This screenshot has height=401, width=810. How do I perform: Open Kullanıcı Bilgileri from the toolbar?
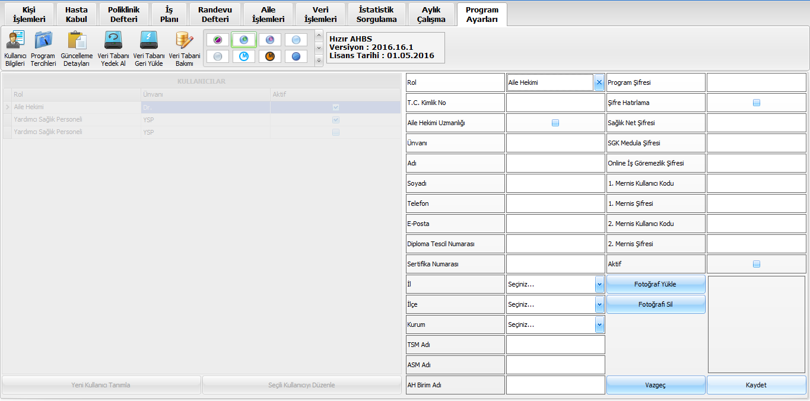coord(14,49)
